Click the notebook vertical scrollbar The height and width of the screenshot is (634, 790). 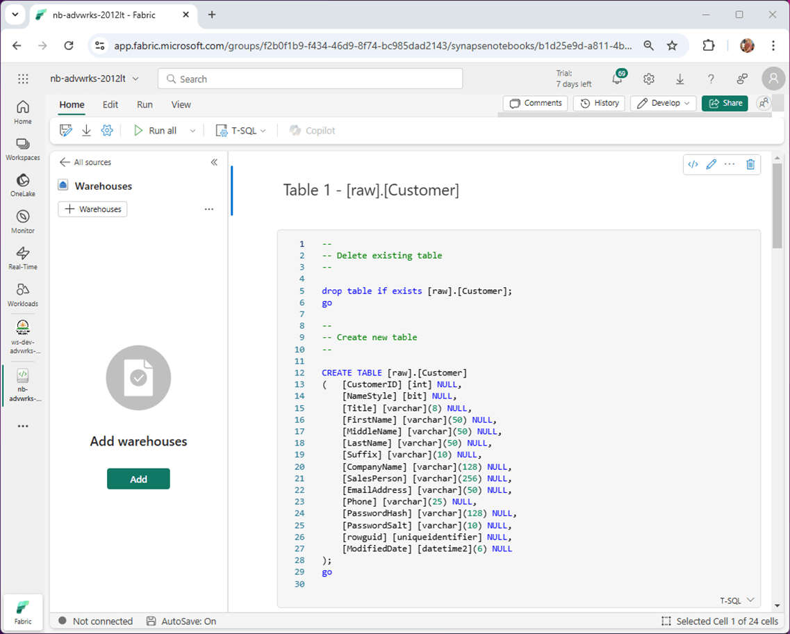tap(777, 206)
